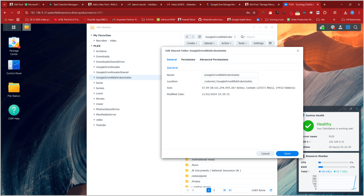Viewport: 364px width, 196px height.
Task: Switch to Task Checklist Management browser tab
Action: 66,4
